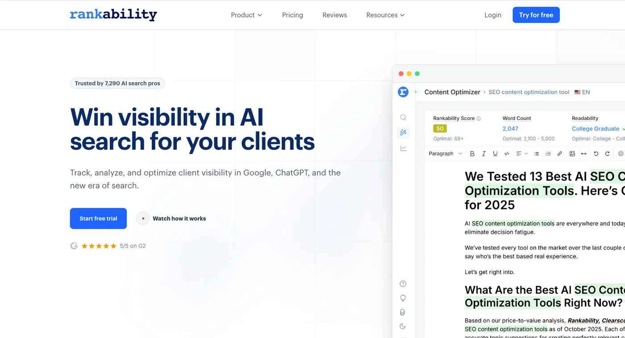This screenshot has height=338, width=625.
Task: Click the blue Rankability 'r' app icon
Action: (x=403, y=92)
